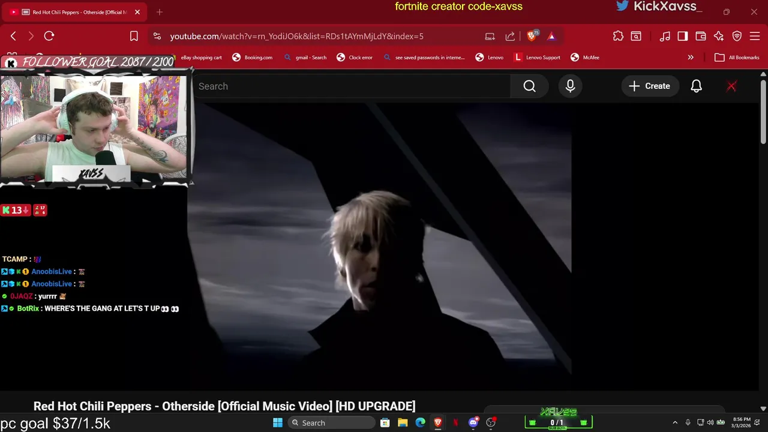Open the Windows Start menu
Screen dimensions: 768x432
pyautogui.click(x=278, y=422)
